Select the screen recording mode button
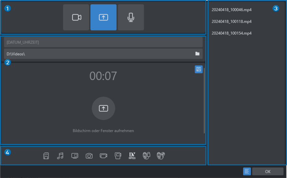The height and width of the screenshot is (178, 287). click(x=103, y=18)
